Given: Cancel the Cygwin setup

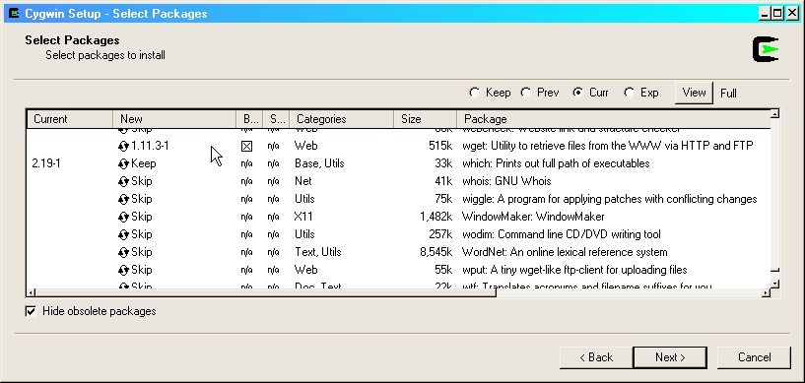Looking at the screenshot, I should pos(754,357).
